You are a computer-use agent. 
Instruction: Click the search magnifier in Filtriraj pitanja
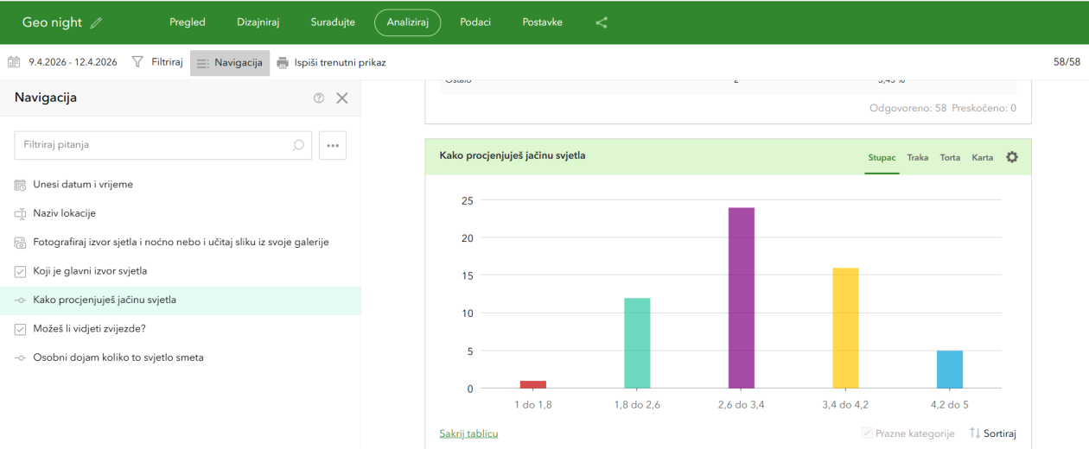pos(298,145)
